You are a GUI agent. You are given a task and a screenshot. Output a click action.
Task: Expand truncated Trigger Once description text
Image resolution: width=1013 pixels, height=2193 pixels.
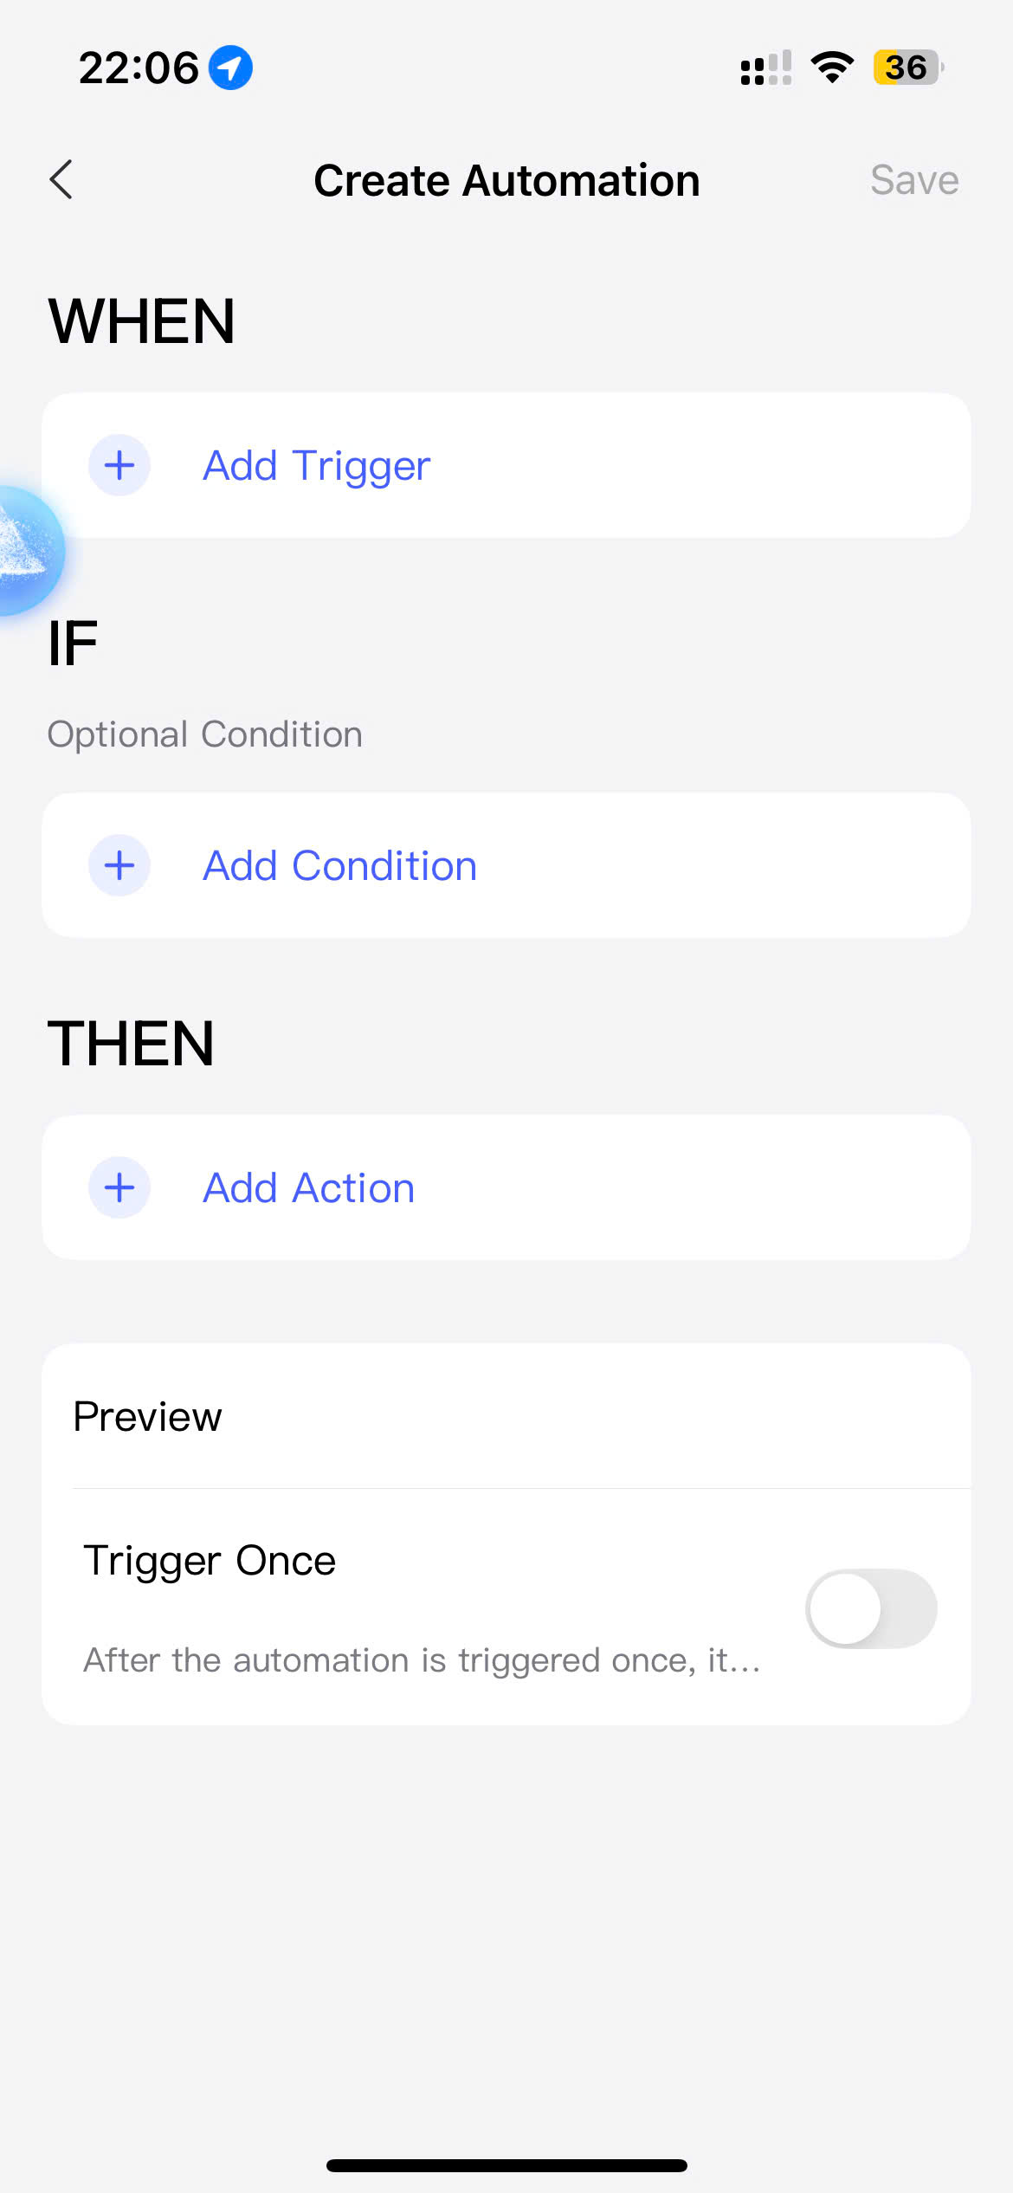(x=422, y=1660)
